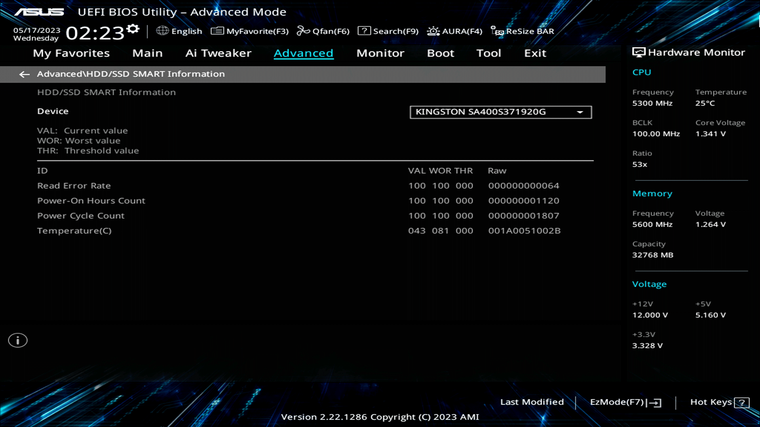Viewport: 760px width, 427px height.
Task: Launch Qfan fan control icon
Action: tap(303, 31)
